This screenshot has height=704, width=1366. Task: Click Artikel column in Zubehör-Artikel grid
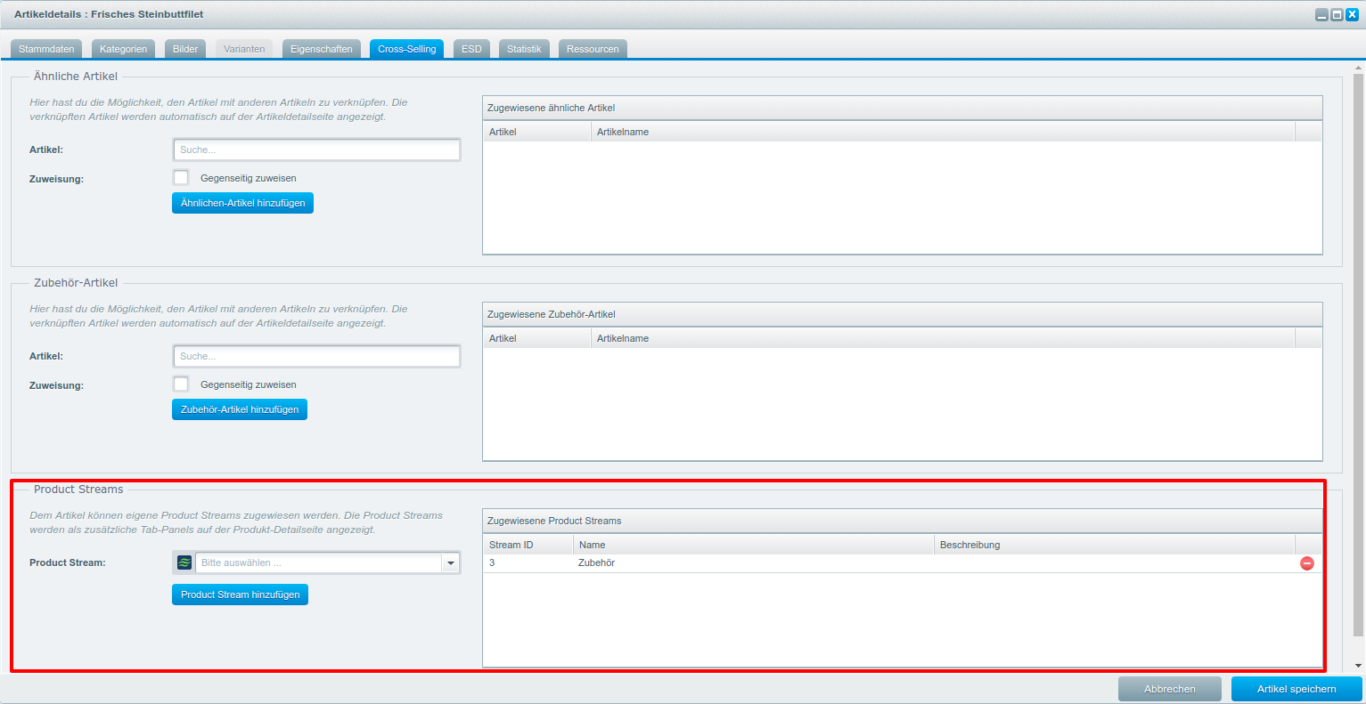[537, 338]
